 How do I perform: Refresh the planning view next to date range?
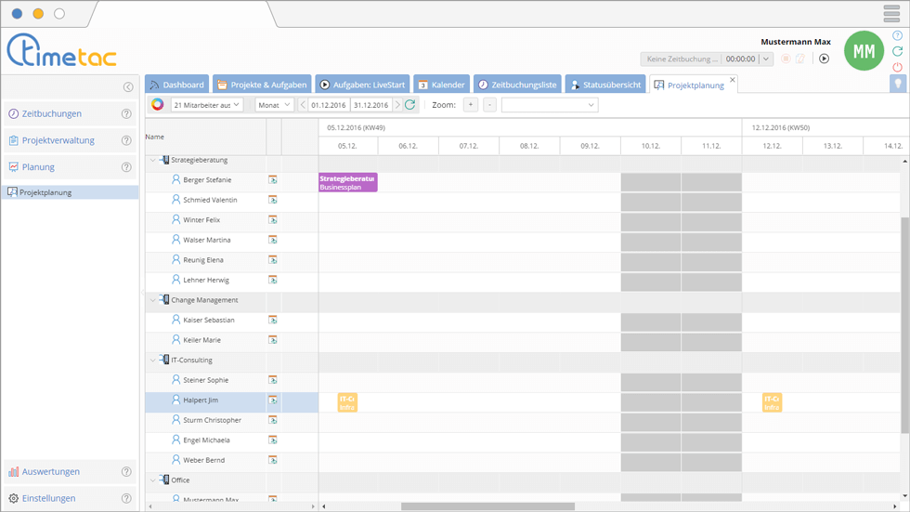(409, 105)
